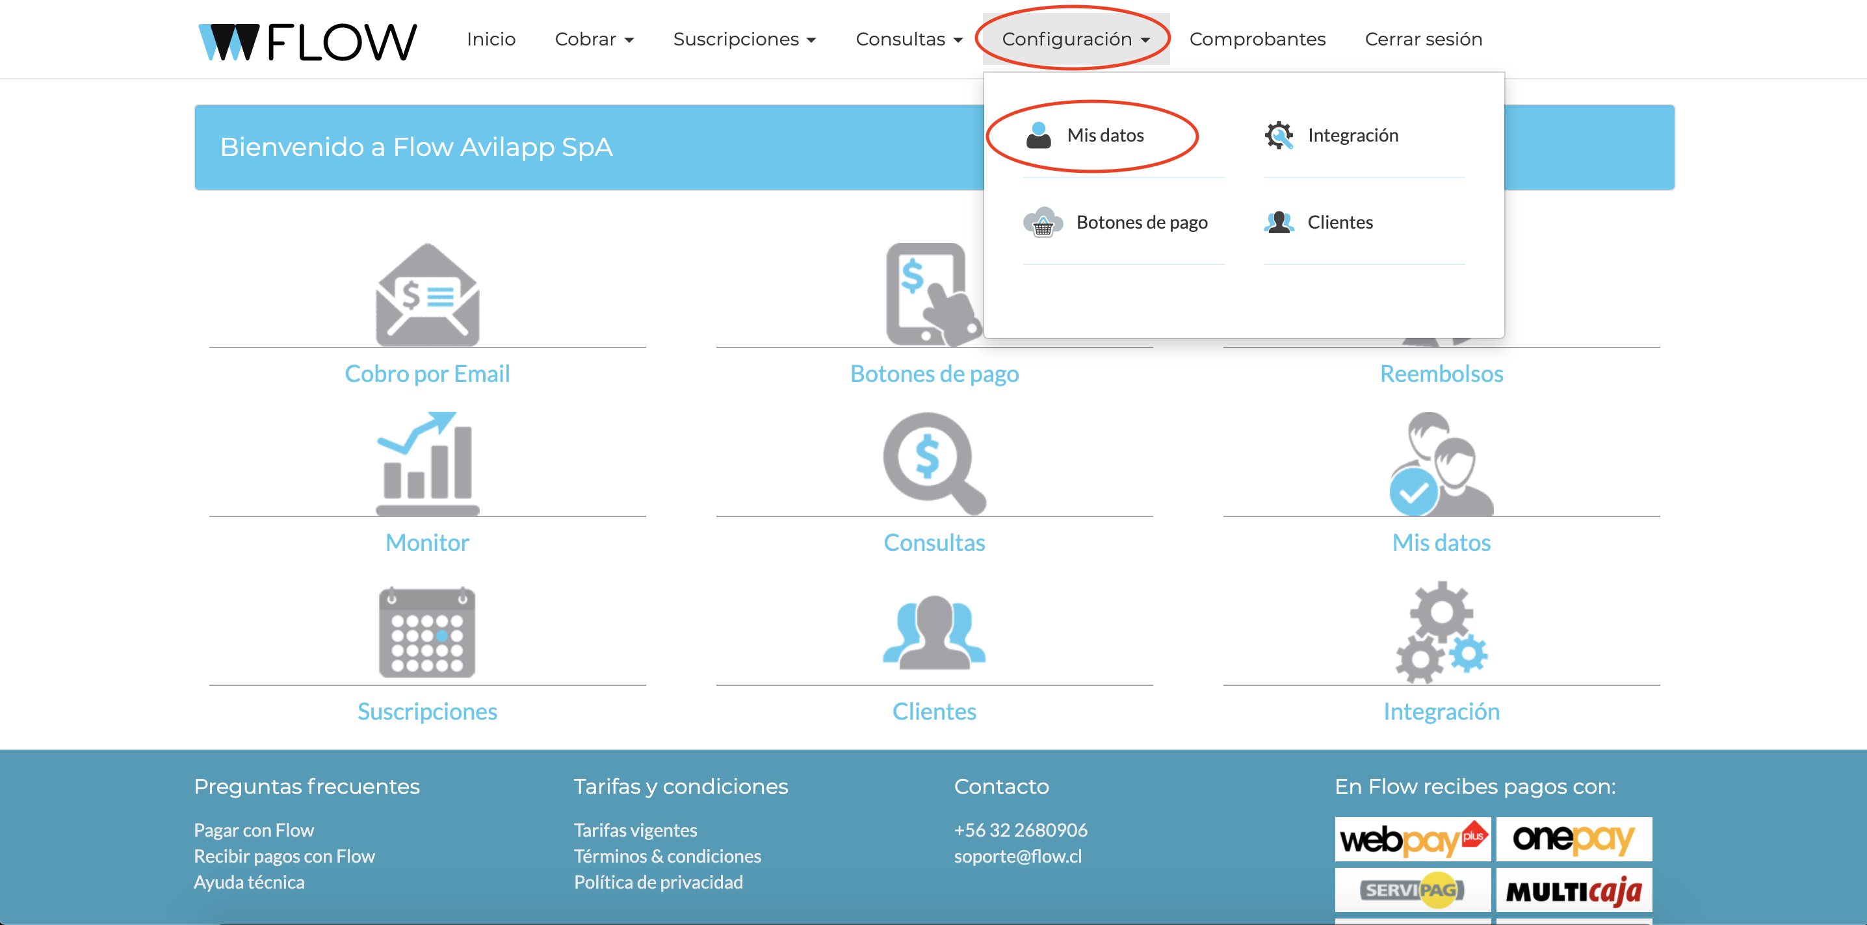
Task: Click Cerrar sesión to log out
Action: pyautogui.click(x=1424, y=39)
